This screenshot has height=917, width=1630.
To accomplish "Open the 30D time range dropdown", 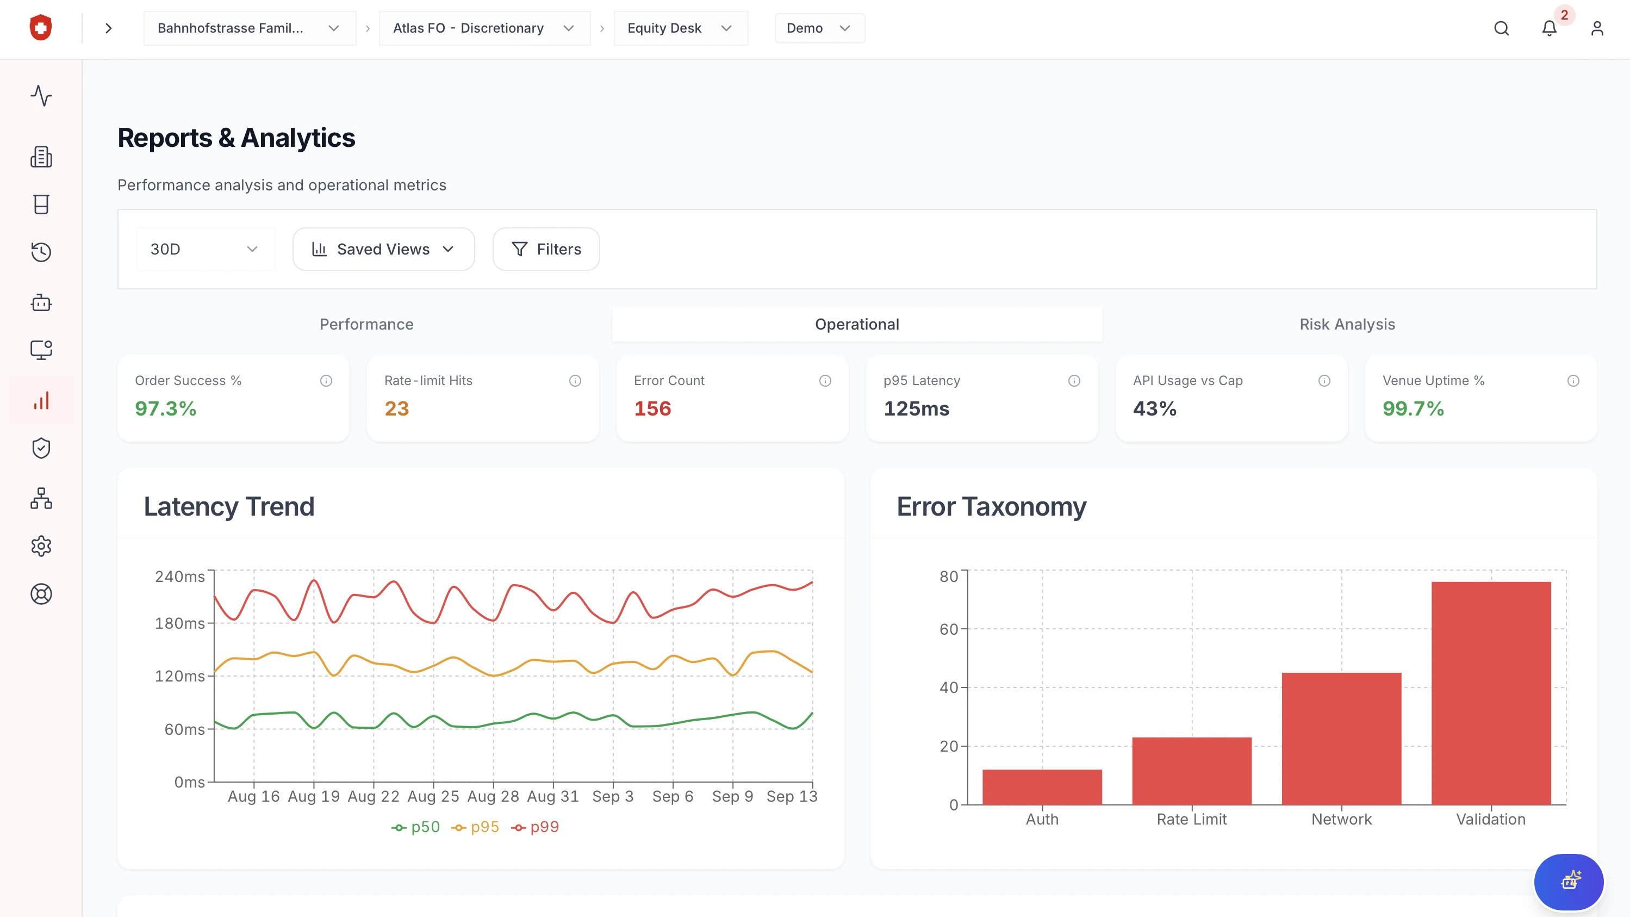I will coord(204,249).
